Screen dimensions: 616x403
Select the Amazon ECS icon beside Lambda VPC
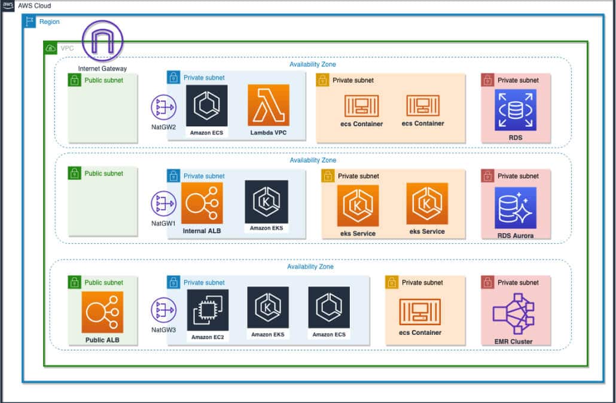tap(207, 106)
